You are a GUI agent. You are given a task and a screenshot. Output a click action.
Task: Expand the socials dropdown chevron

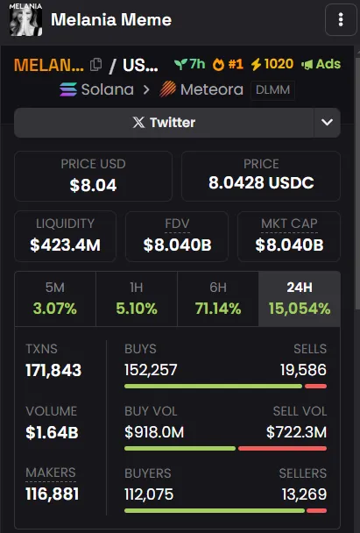point(327,123)
